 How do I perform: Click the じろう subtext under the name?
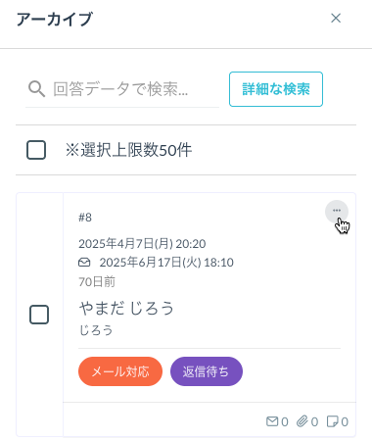pos(96,330)
